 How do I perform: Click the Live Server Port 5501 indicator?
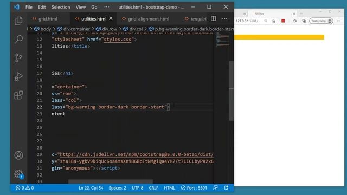pyautogui.click(x=194, y=188)
